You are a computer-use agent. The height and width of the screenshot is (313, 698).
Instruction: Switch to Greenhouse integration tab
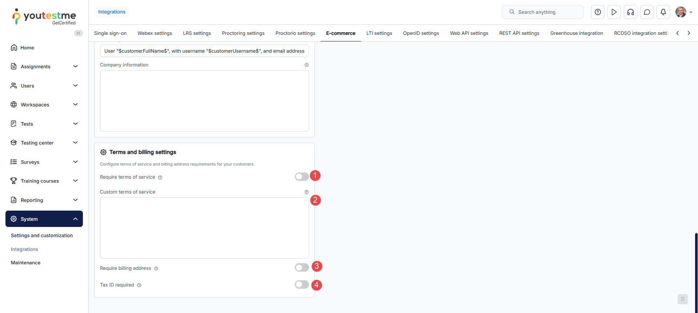(577, 33)
